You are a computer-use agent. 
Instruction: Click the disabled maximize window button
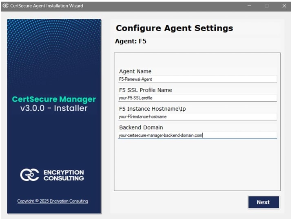click(266, 6)
